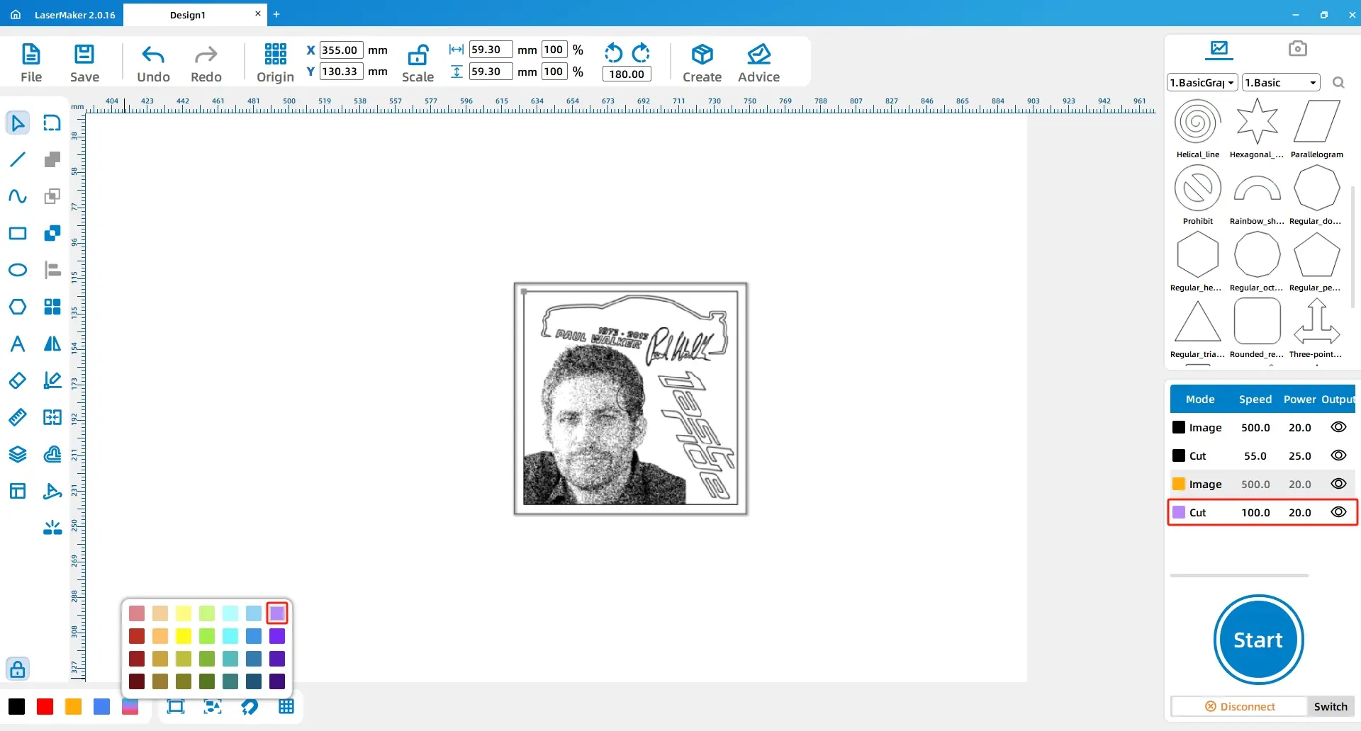
Task: Switch to the camera panel icon
Action: [x=1297, y=49]
